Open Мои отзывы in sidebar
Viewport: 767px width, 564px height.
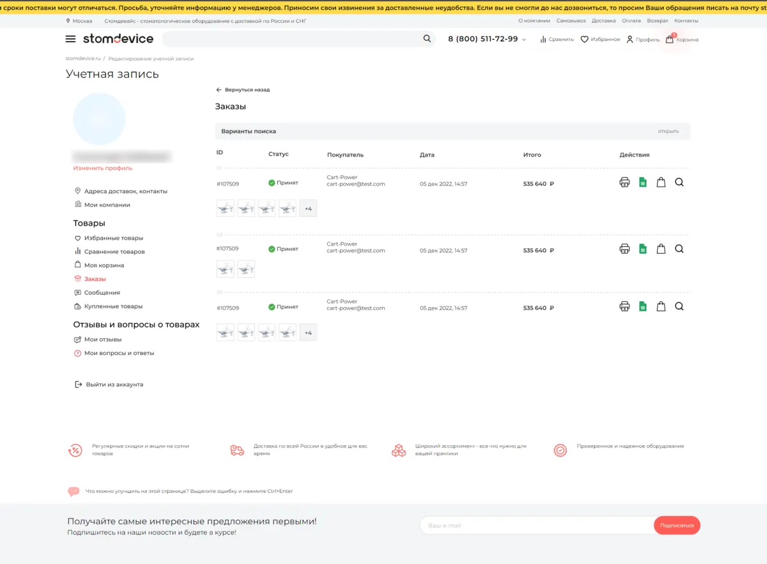(x=98, y=340)
